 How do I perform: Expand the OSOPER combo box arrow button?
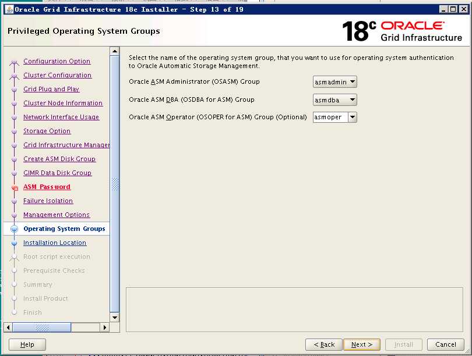click(353, 117)
